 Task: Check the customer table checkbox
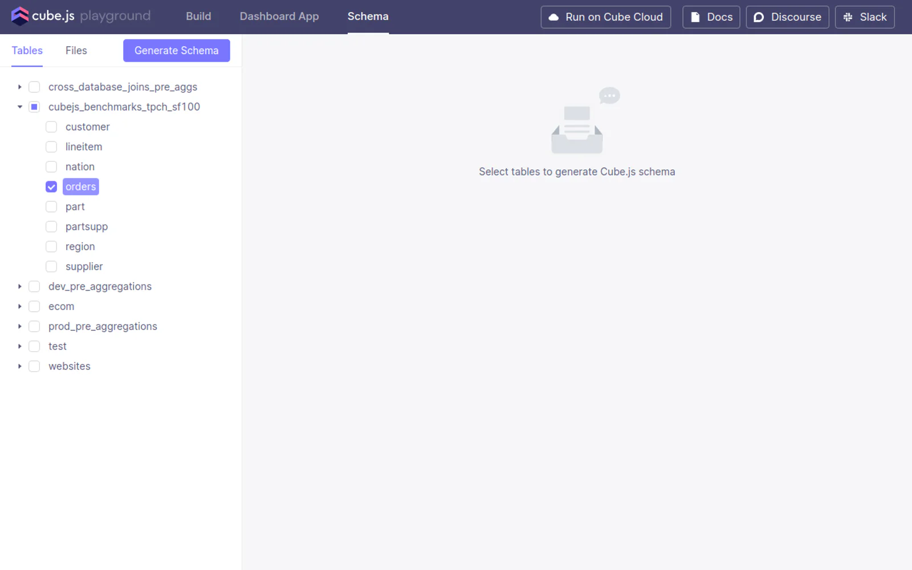coord(51,127)
